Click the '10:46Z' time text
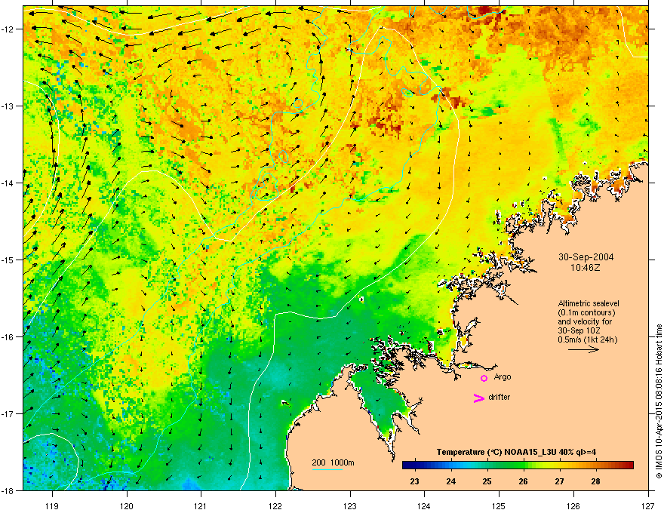The width and height of the screenshot is (664, 513). coord(586,268)
